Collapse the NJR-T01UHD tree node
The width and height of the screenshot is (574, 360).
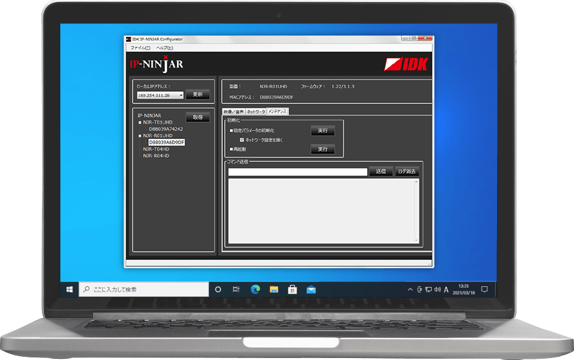click(139, 122)
